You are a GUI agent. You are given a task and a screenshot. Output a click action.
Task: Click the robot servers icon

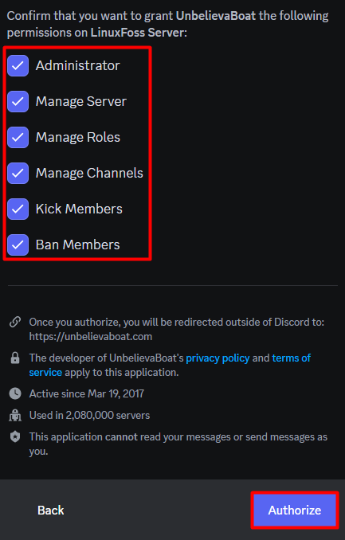tap(15, 415)
